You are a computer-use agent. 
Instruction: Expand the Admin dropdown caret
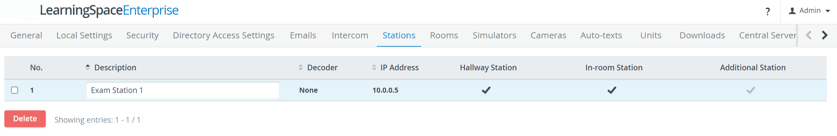click(828, 11)
